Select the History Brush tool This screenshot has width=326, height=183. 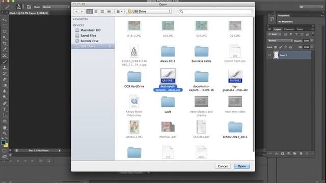pyautogui.click(x=5, y=73)
